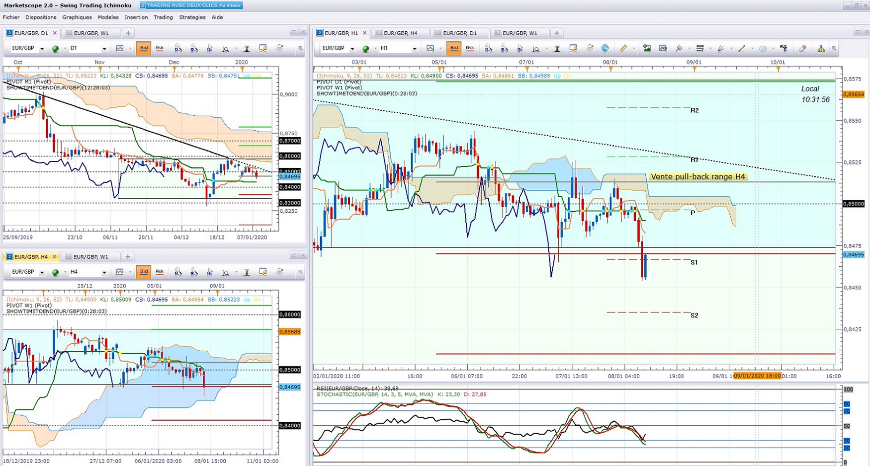Screen dimensions: 870x466
Task: Click the insert picture icon in H1 toolbar
Action: [x=647, y=48]
